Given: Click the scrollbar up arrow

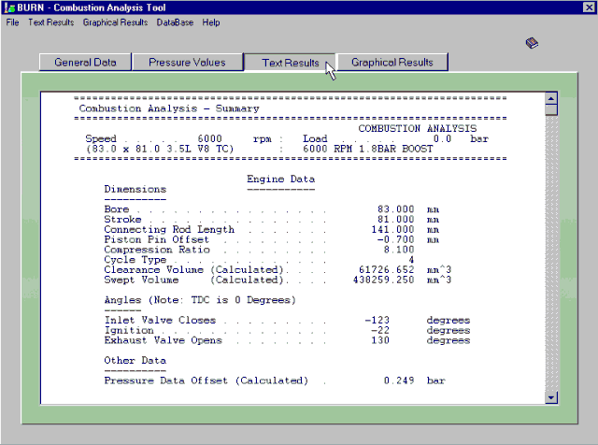Looking at the screenshot, I should click(x=550, y=99).
